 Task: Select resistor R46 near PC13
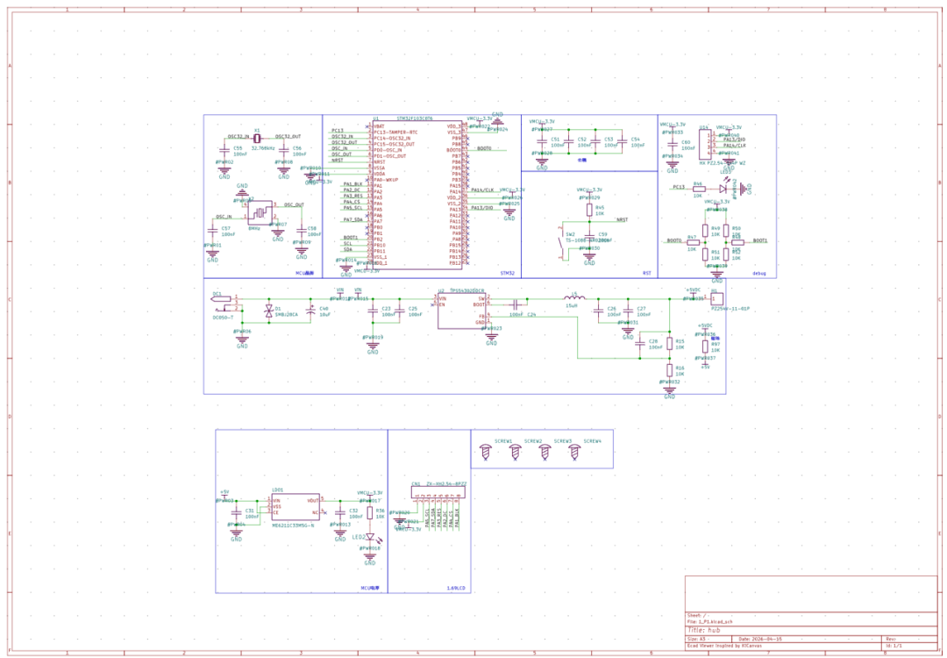tap(699, 188)
